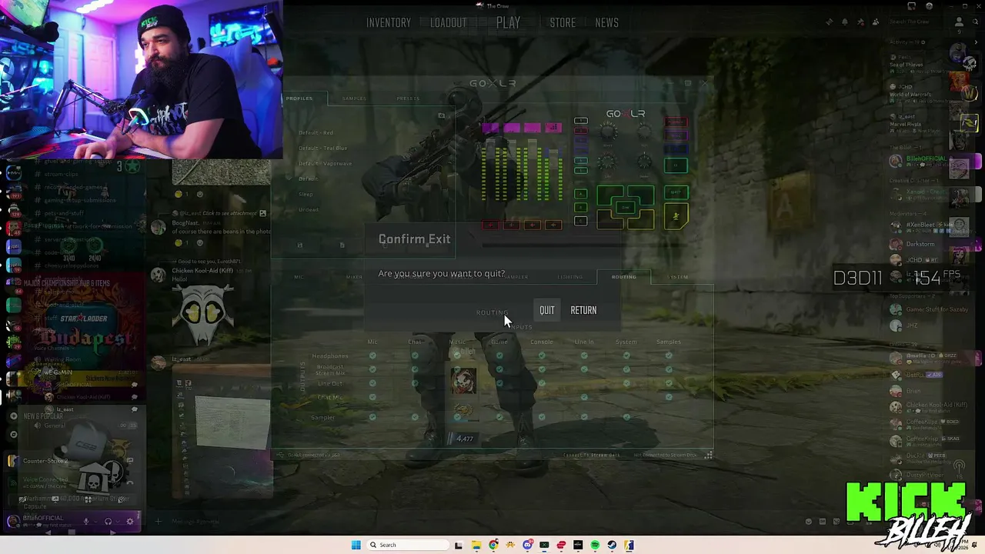
Task: Open Steam from taskbar
Action: coord(612,545)
